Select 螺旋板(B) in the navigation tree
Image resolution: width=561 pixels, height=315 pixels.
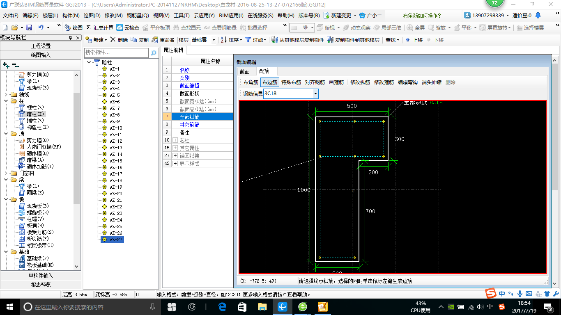pos(38,212)
